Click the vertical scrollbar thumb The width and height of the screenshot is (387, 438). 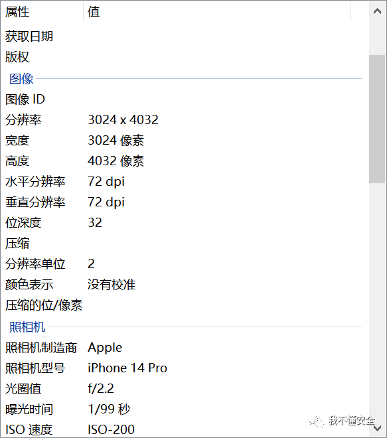pos(377,119)
